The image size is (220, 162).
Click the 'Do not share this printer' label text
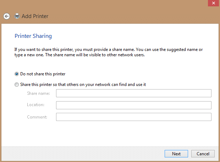[43, 74]
